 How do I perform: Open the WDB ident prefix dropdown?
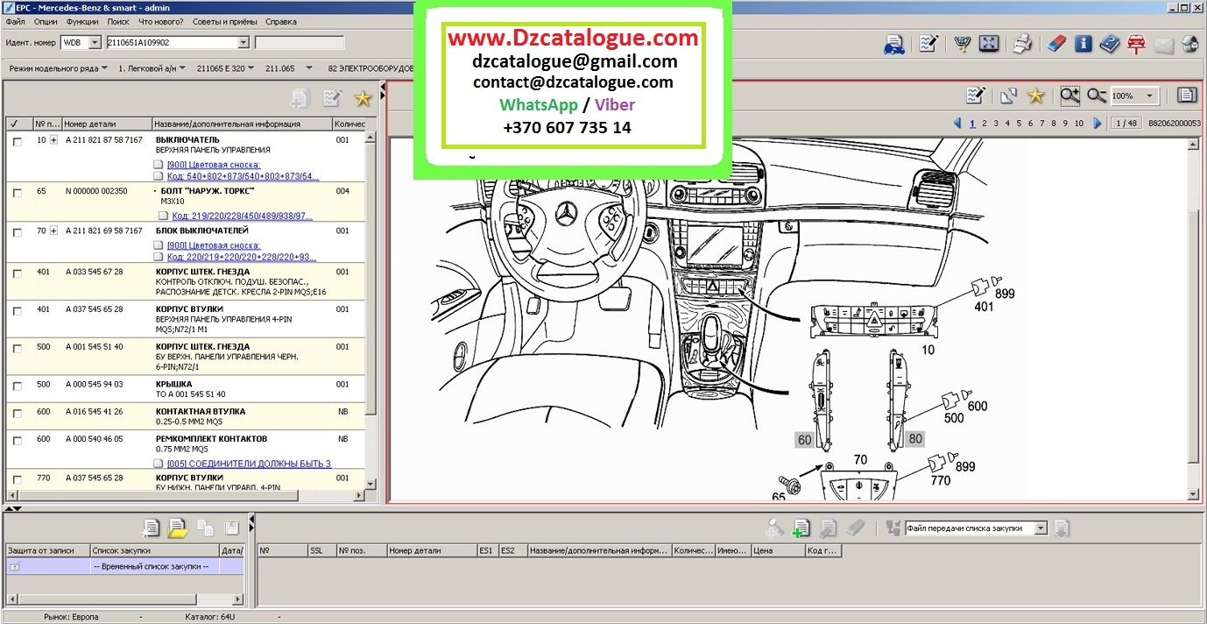[x=95, y=42]
